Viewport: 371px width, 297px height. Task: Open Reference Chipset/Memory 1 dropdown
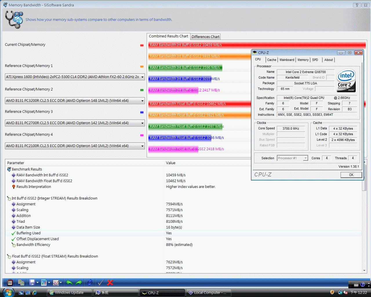point(75,77)
